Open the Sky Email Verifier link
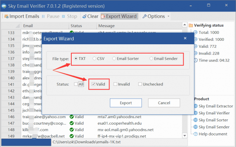 214,113
